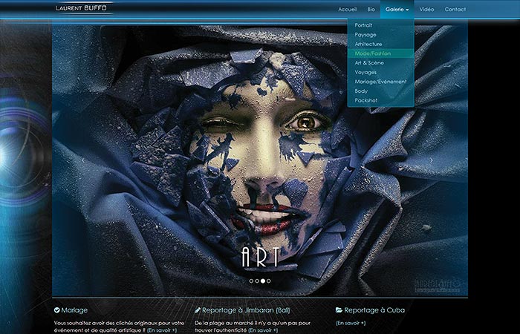Select Portrait in the Galerie menu

pyautogui.click(x=363, y=25)
